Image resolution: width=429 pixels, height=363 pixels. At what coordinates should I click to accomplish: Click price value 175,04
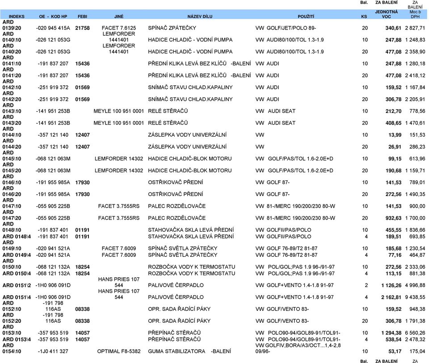[417, 351]
